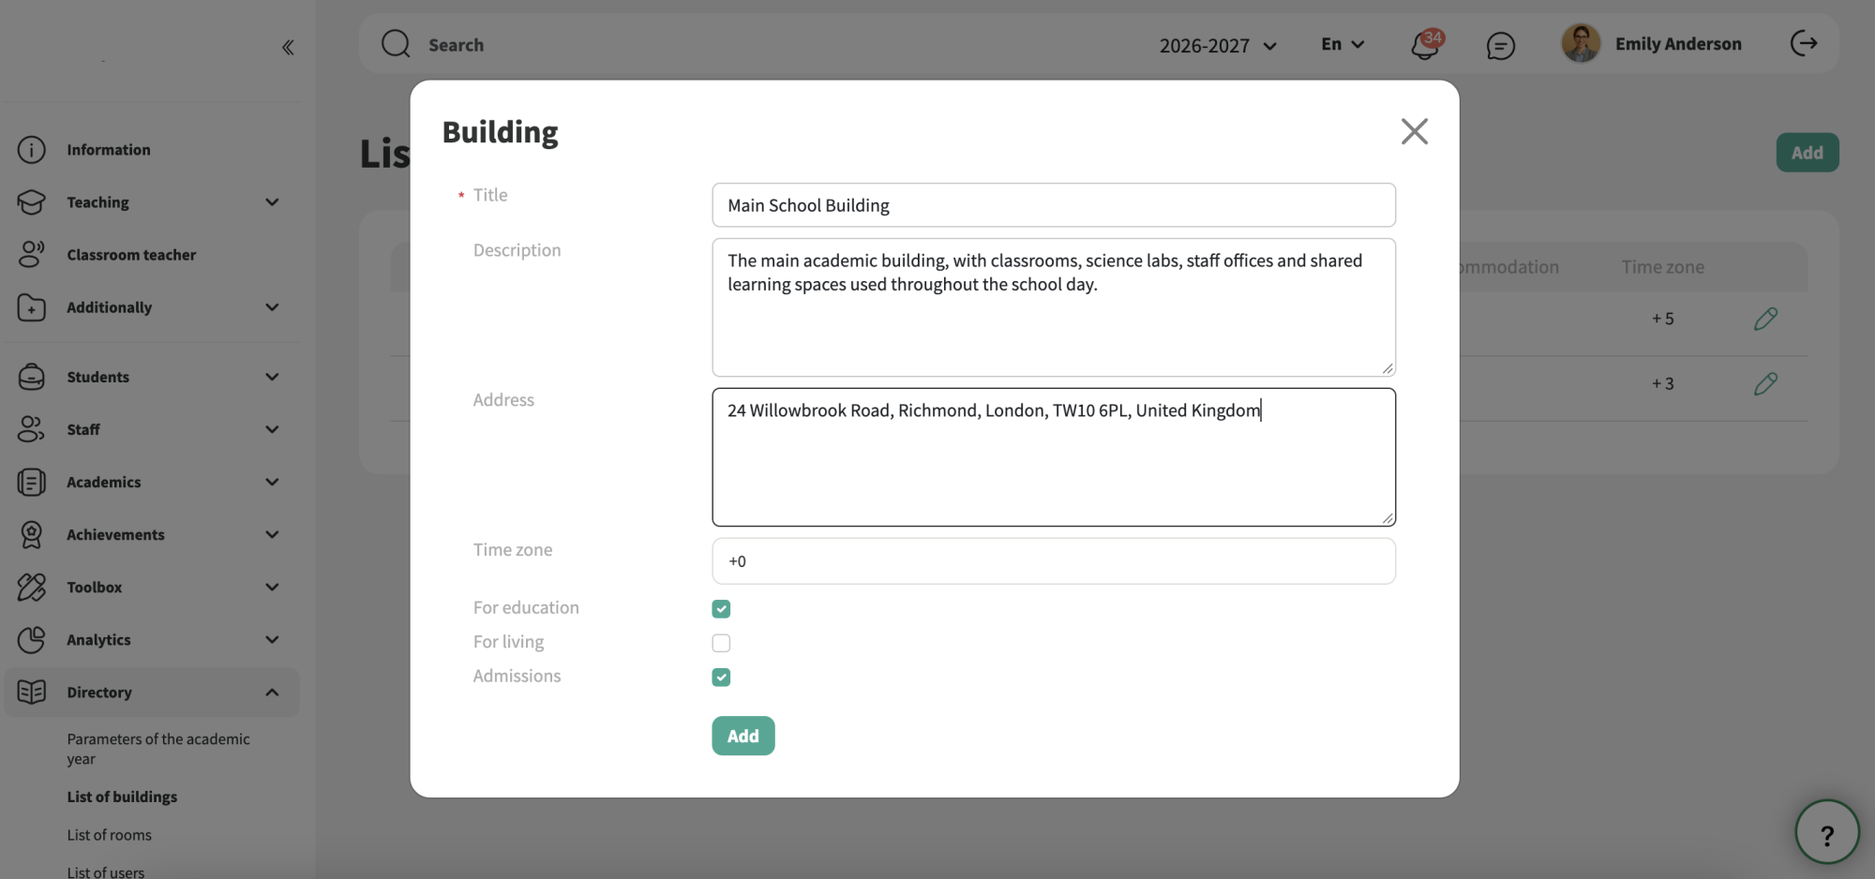Viewport: 1875px width, 879px height.
Task: Expand the Students menu chevron
Action: [x=272, y=377]
